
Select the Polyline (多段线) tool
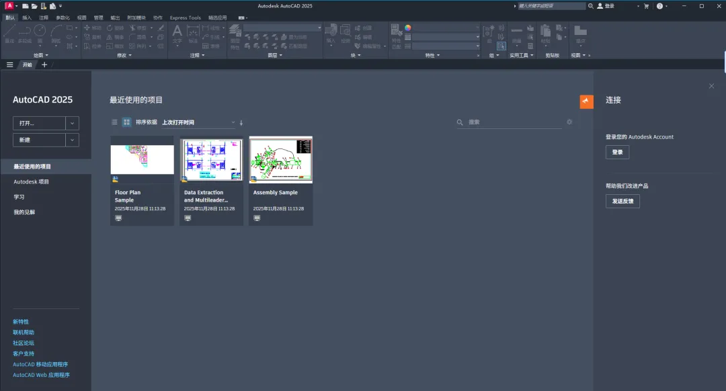pyautogui.click(x=25, y=34)
